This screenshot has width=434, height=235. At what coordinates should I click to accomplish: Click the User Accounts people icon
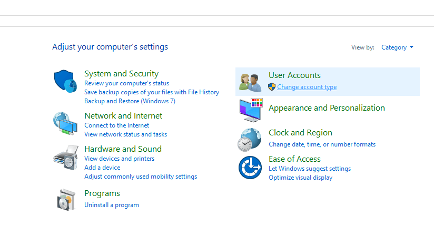(250, 82)
